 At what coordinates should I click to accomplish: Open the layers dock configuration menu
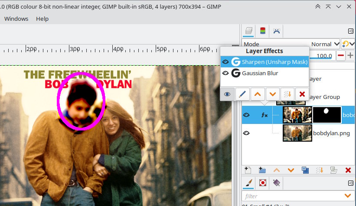(350, 31)
